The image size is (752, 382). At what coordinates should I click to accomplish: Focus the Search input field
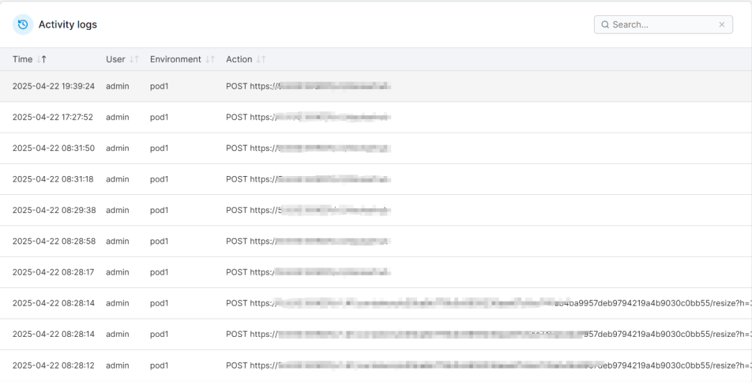pos(661,25)
